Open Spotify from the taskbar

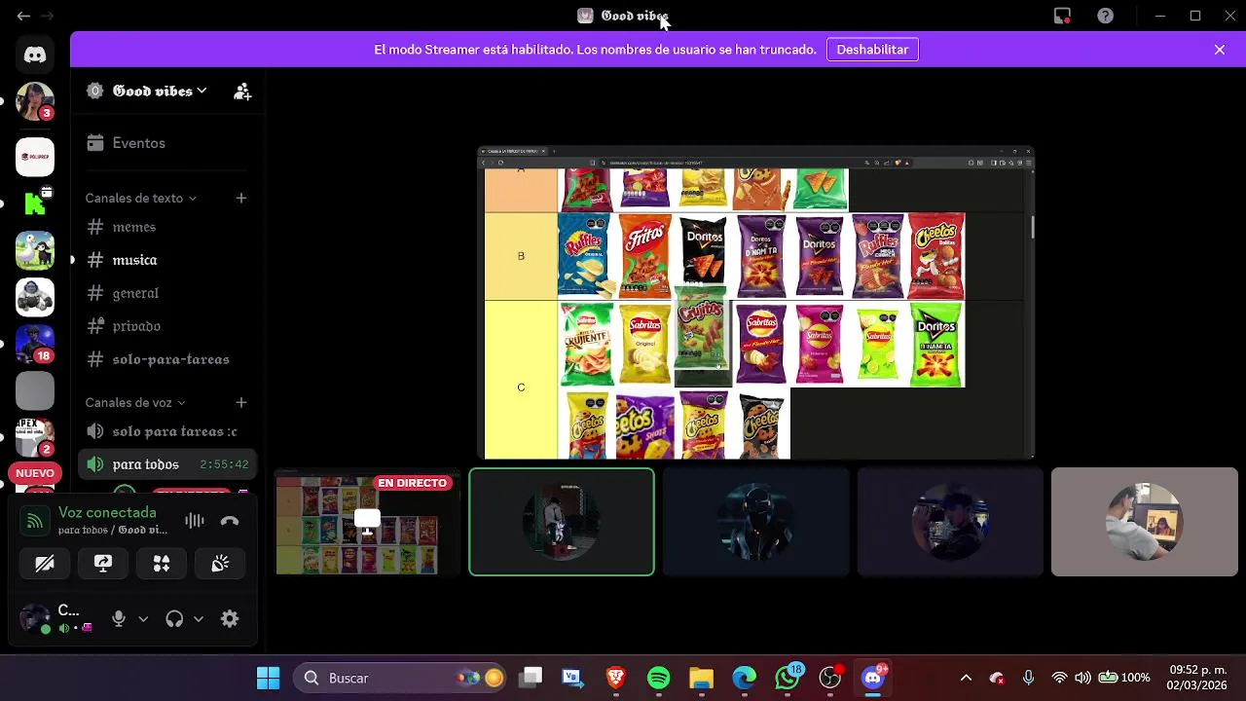(659, 678)
